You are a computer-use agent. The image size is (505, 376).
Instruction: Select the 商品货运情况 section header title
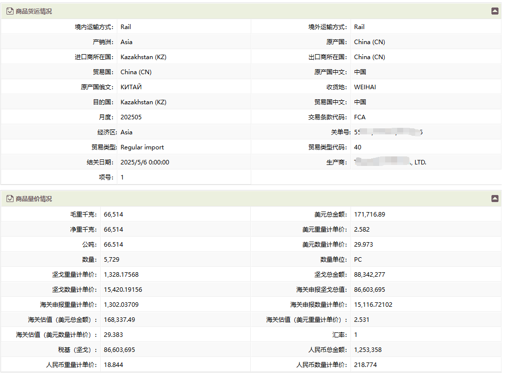tap(34, 11)
